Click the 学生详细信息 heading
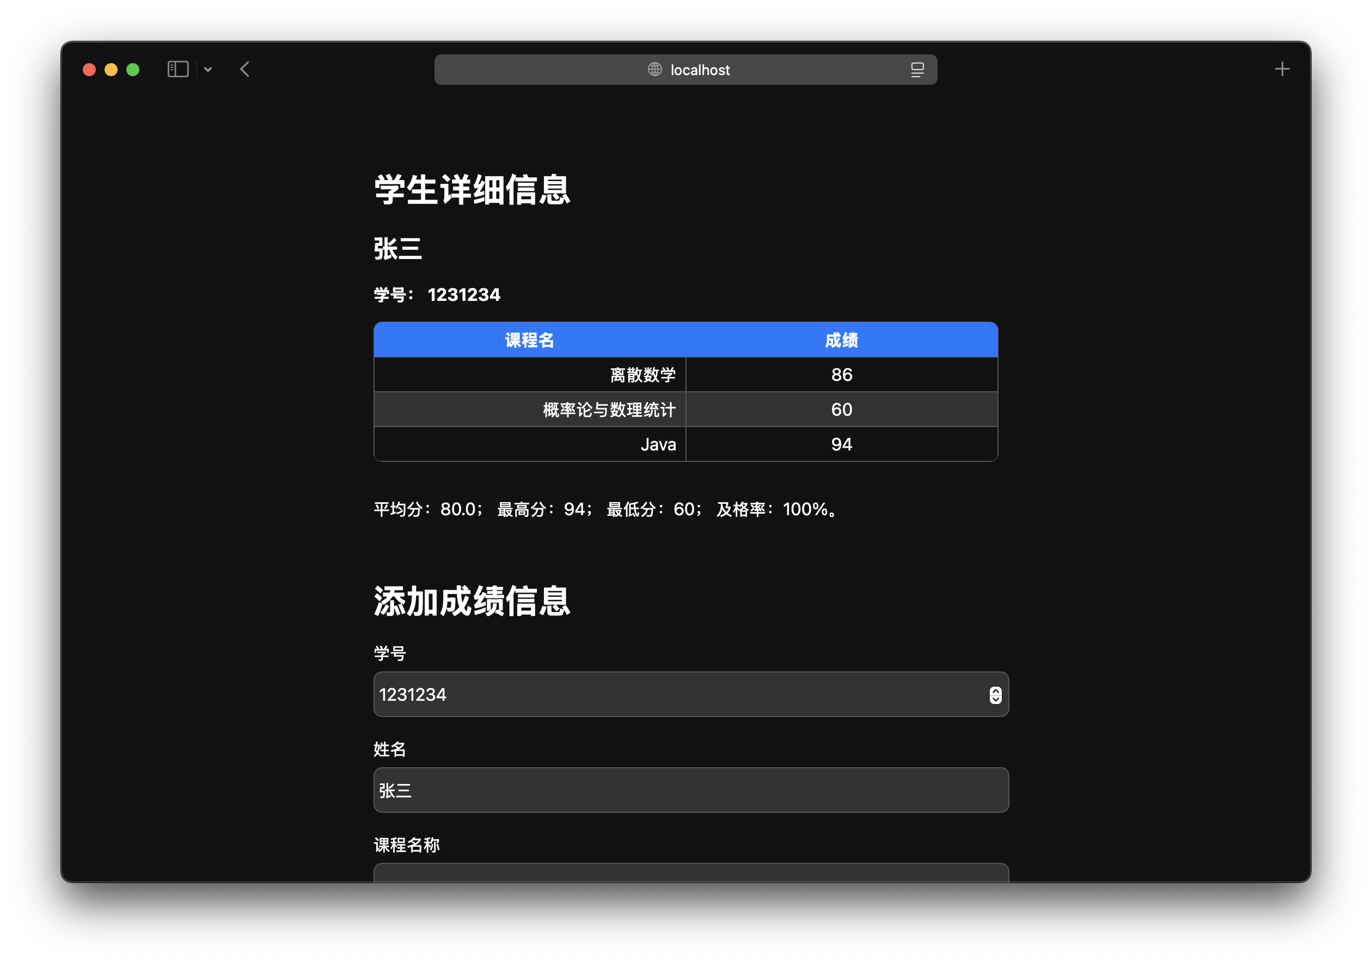 472,190
